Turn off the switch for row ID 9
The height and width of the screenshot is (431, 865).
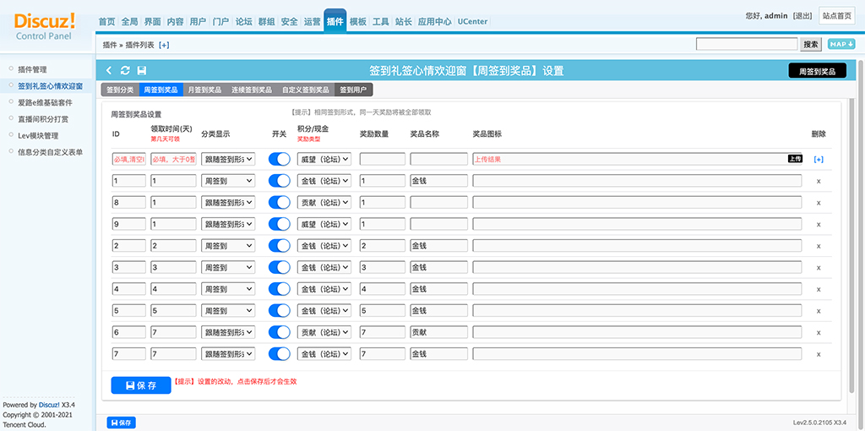click(x=280, y=224)
